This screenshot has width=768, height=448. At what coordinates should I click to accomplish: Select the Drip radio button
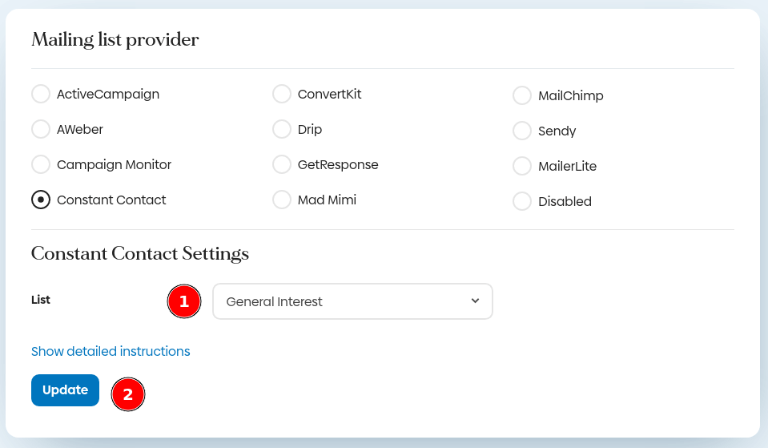tap(282, 130)
